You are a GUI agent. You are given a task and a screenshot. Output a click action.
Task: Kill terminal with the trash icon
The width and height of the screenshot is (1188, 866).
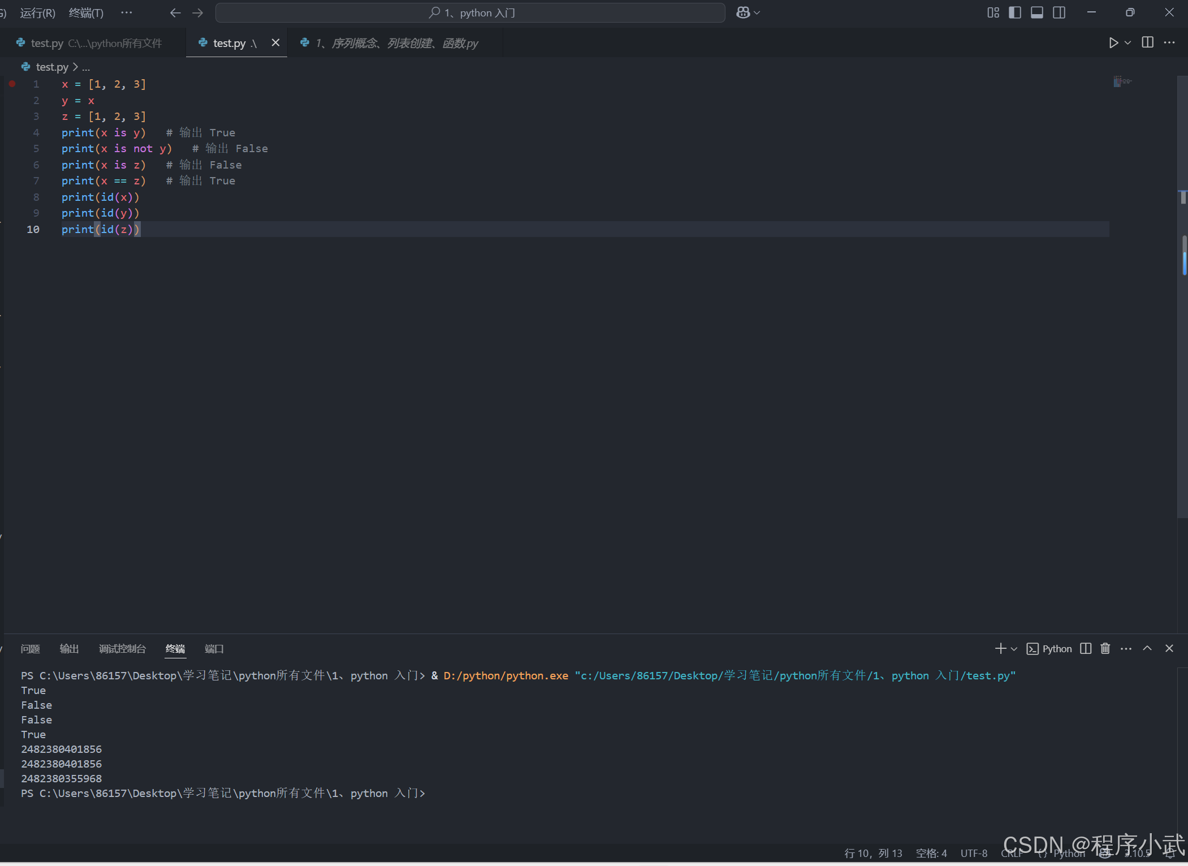[1105, 648]
